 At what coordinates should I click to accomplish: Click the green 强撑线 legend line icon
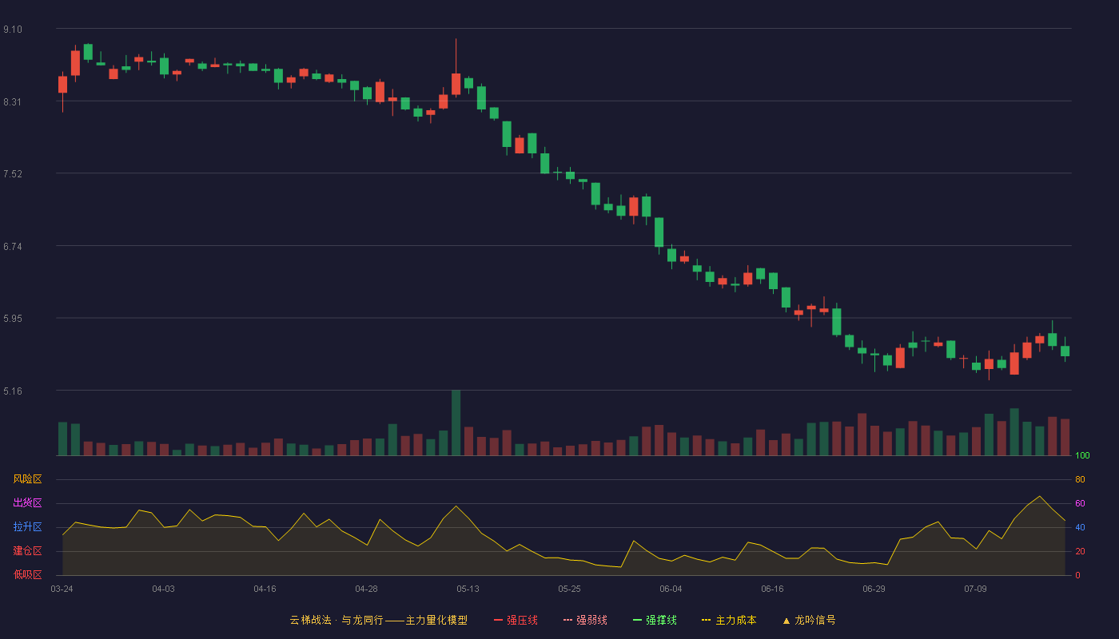click(637, 620)
